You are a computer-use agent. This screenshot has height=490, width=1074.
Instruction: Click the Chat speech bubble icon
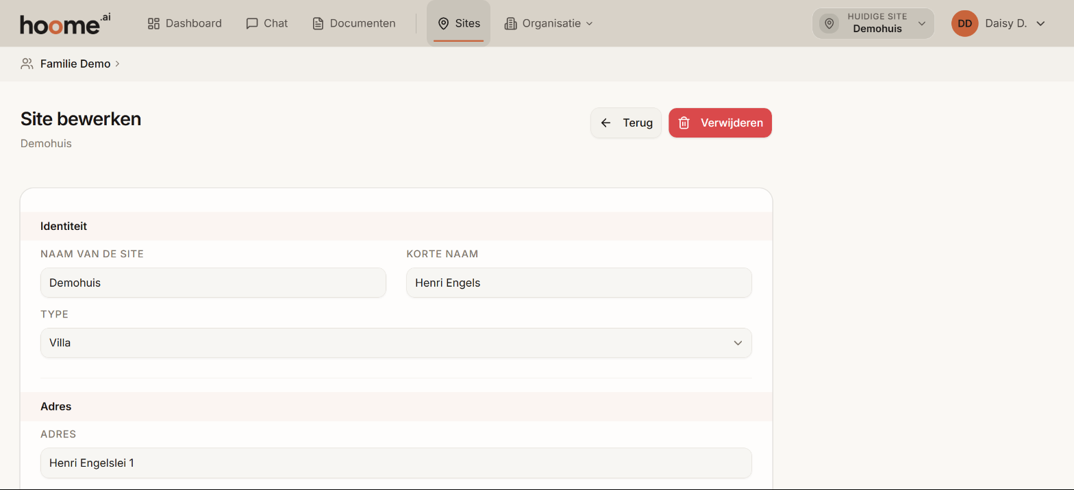click(252, 23)
